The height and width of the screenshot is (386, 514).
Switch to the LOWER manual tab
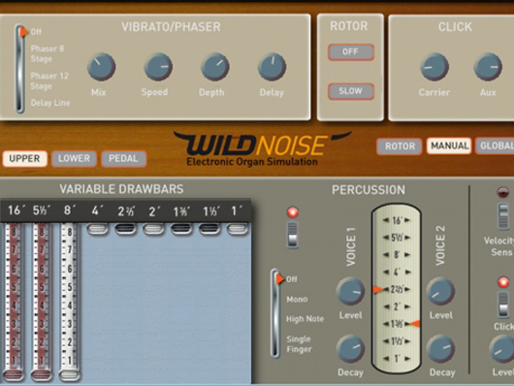[74, 159]
